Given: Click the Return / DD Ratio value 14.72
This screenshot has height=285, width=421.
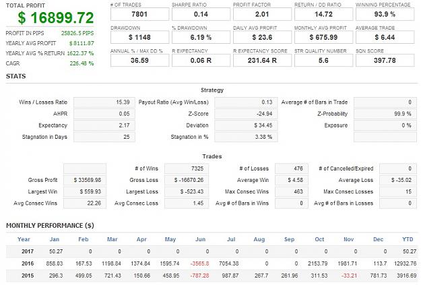Looking at the screenshot, I should click(x=323, y=14).
